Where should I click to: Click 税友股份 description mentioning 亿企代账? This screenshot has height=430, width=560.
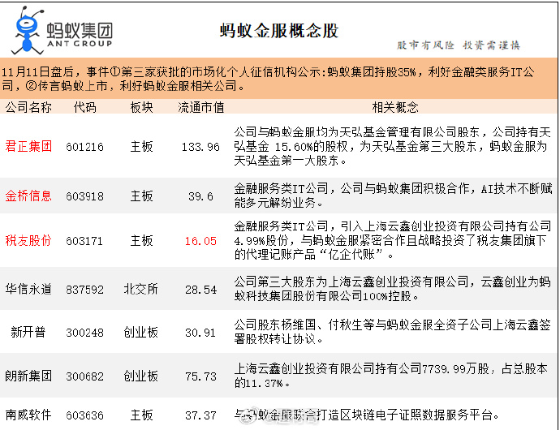pyautogui.click(x=393, y=240)
